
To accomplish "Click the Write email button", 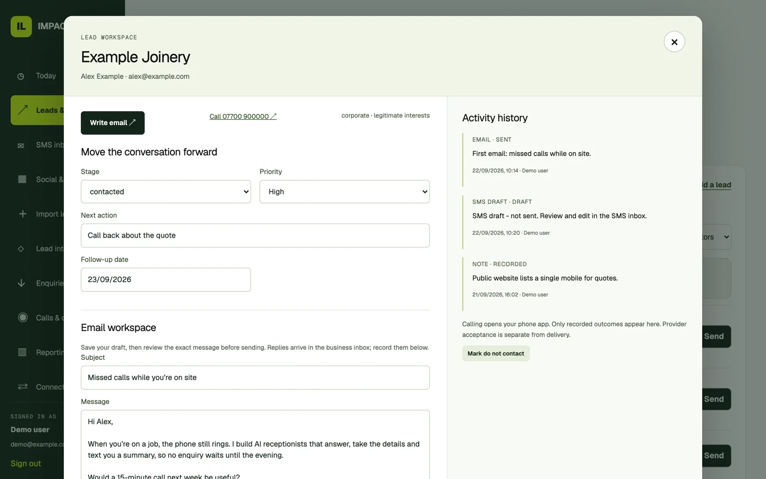I will click(113, 123).
